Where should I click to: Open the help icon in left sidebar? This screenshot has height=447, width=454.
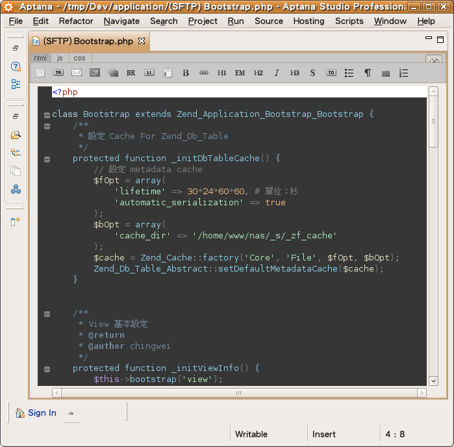click(x=16, y=66)
